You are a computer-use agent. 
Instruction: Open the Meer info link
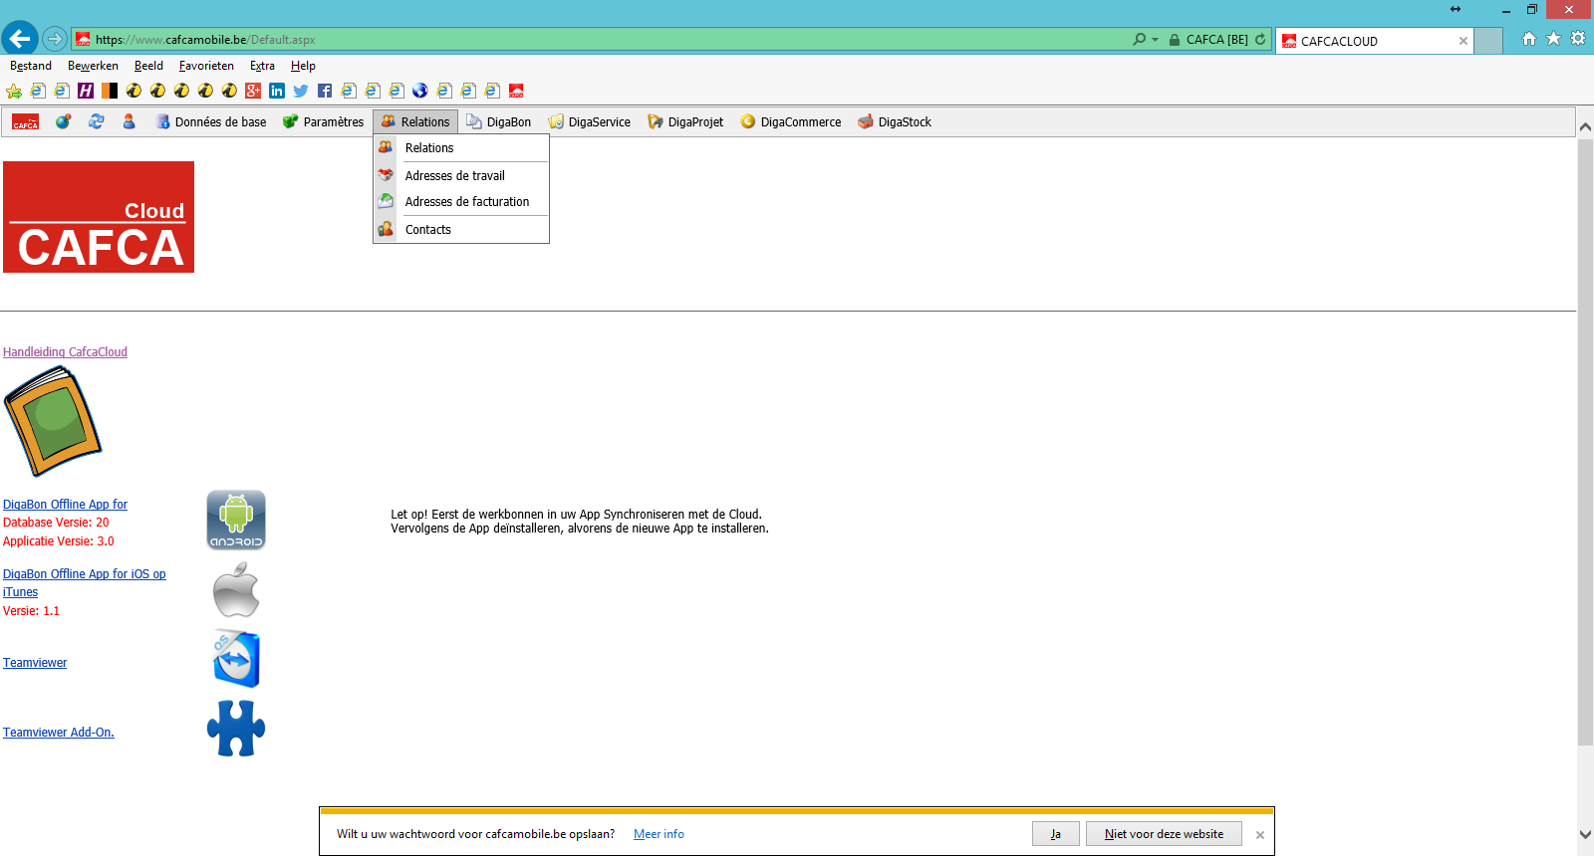pyautogui.click(x=659, y=834)
